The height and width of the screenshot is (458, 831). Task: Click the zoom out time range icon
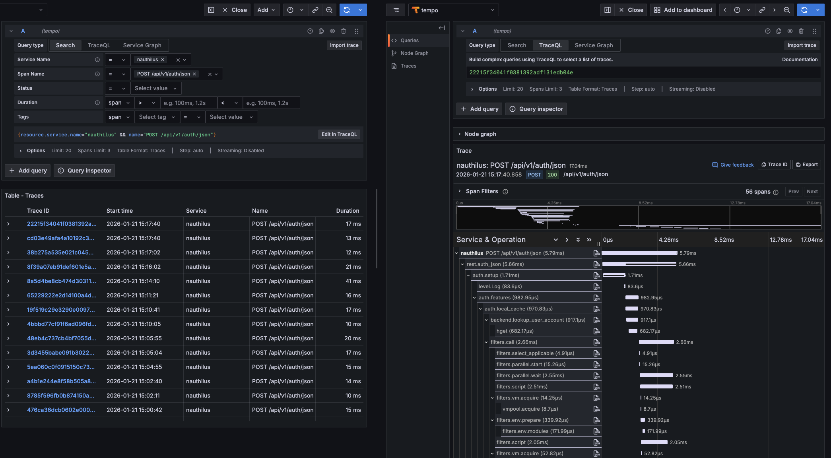click(330, 10)
